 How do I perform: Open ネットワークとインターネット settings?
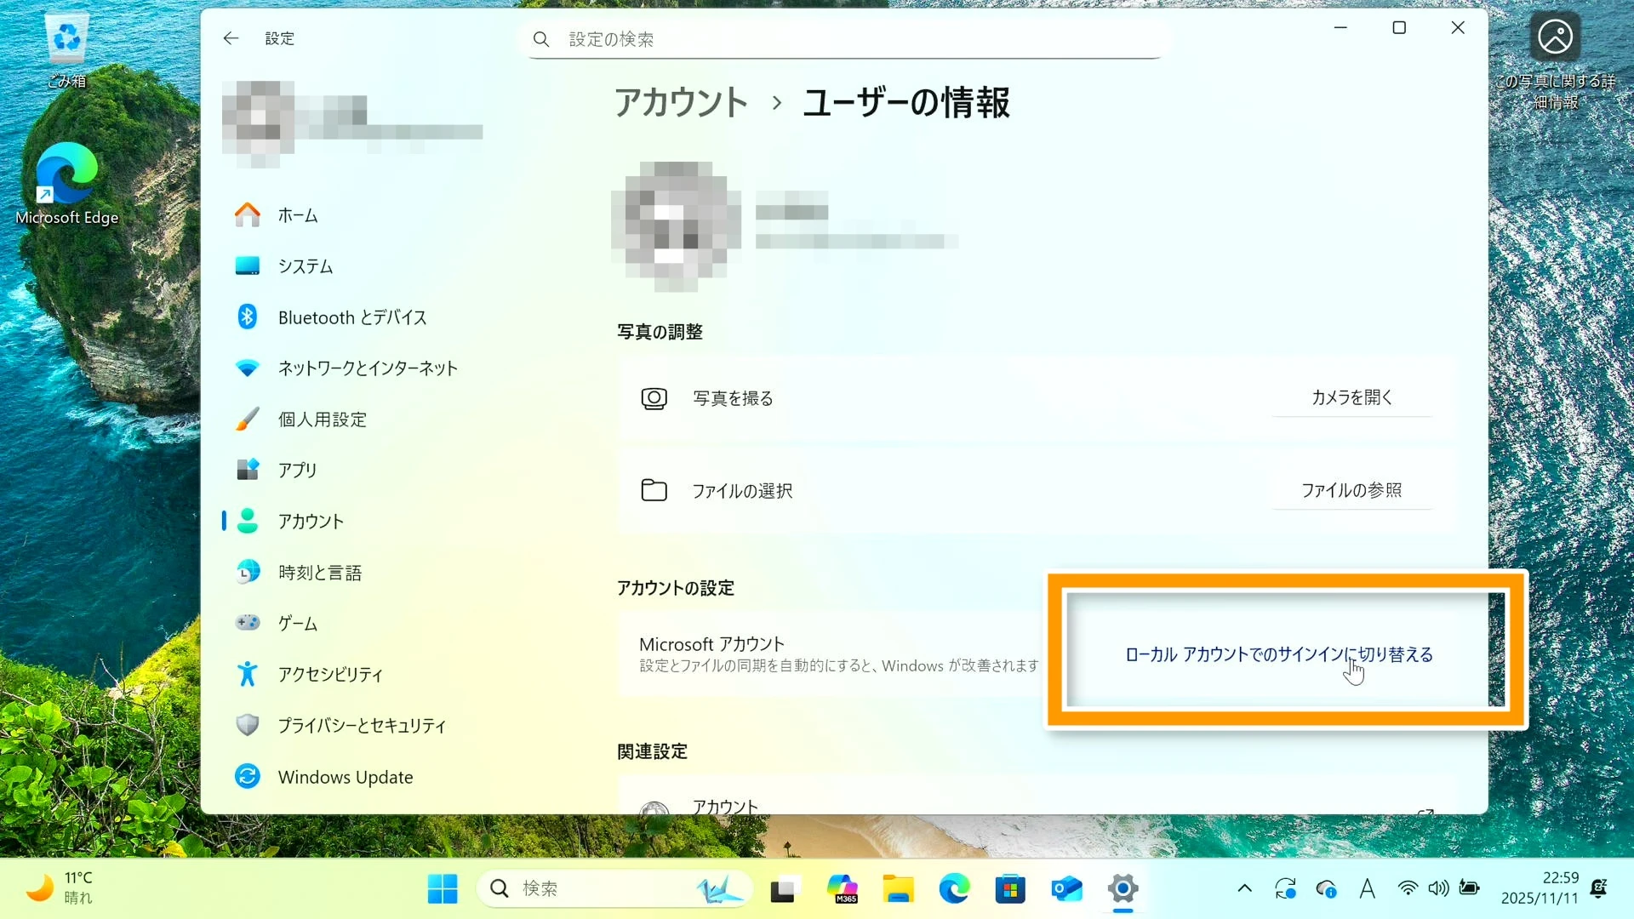click(x=367, y=368)
